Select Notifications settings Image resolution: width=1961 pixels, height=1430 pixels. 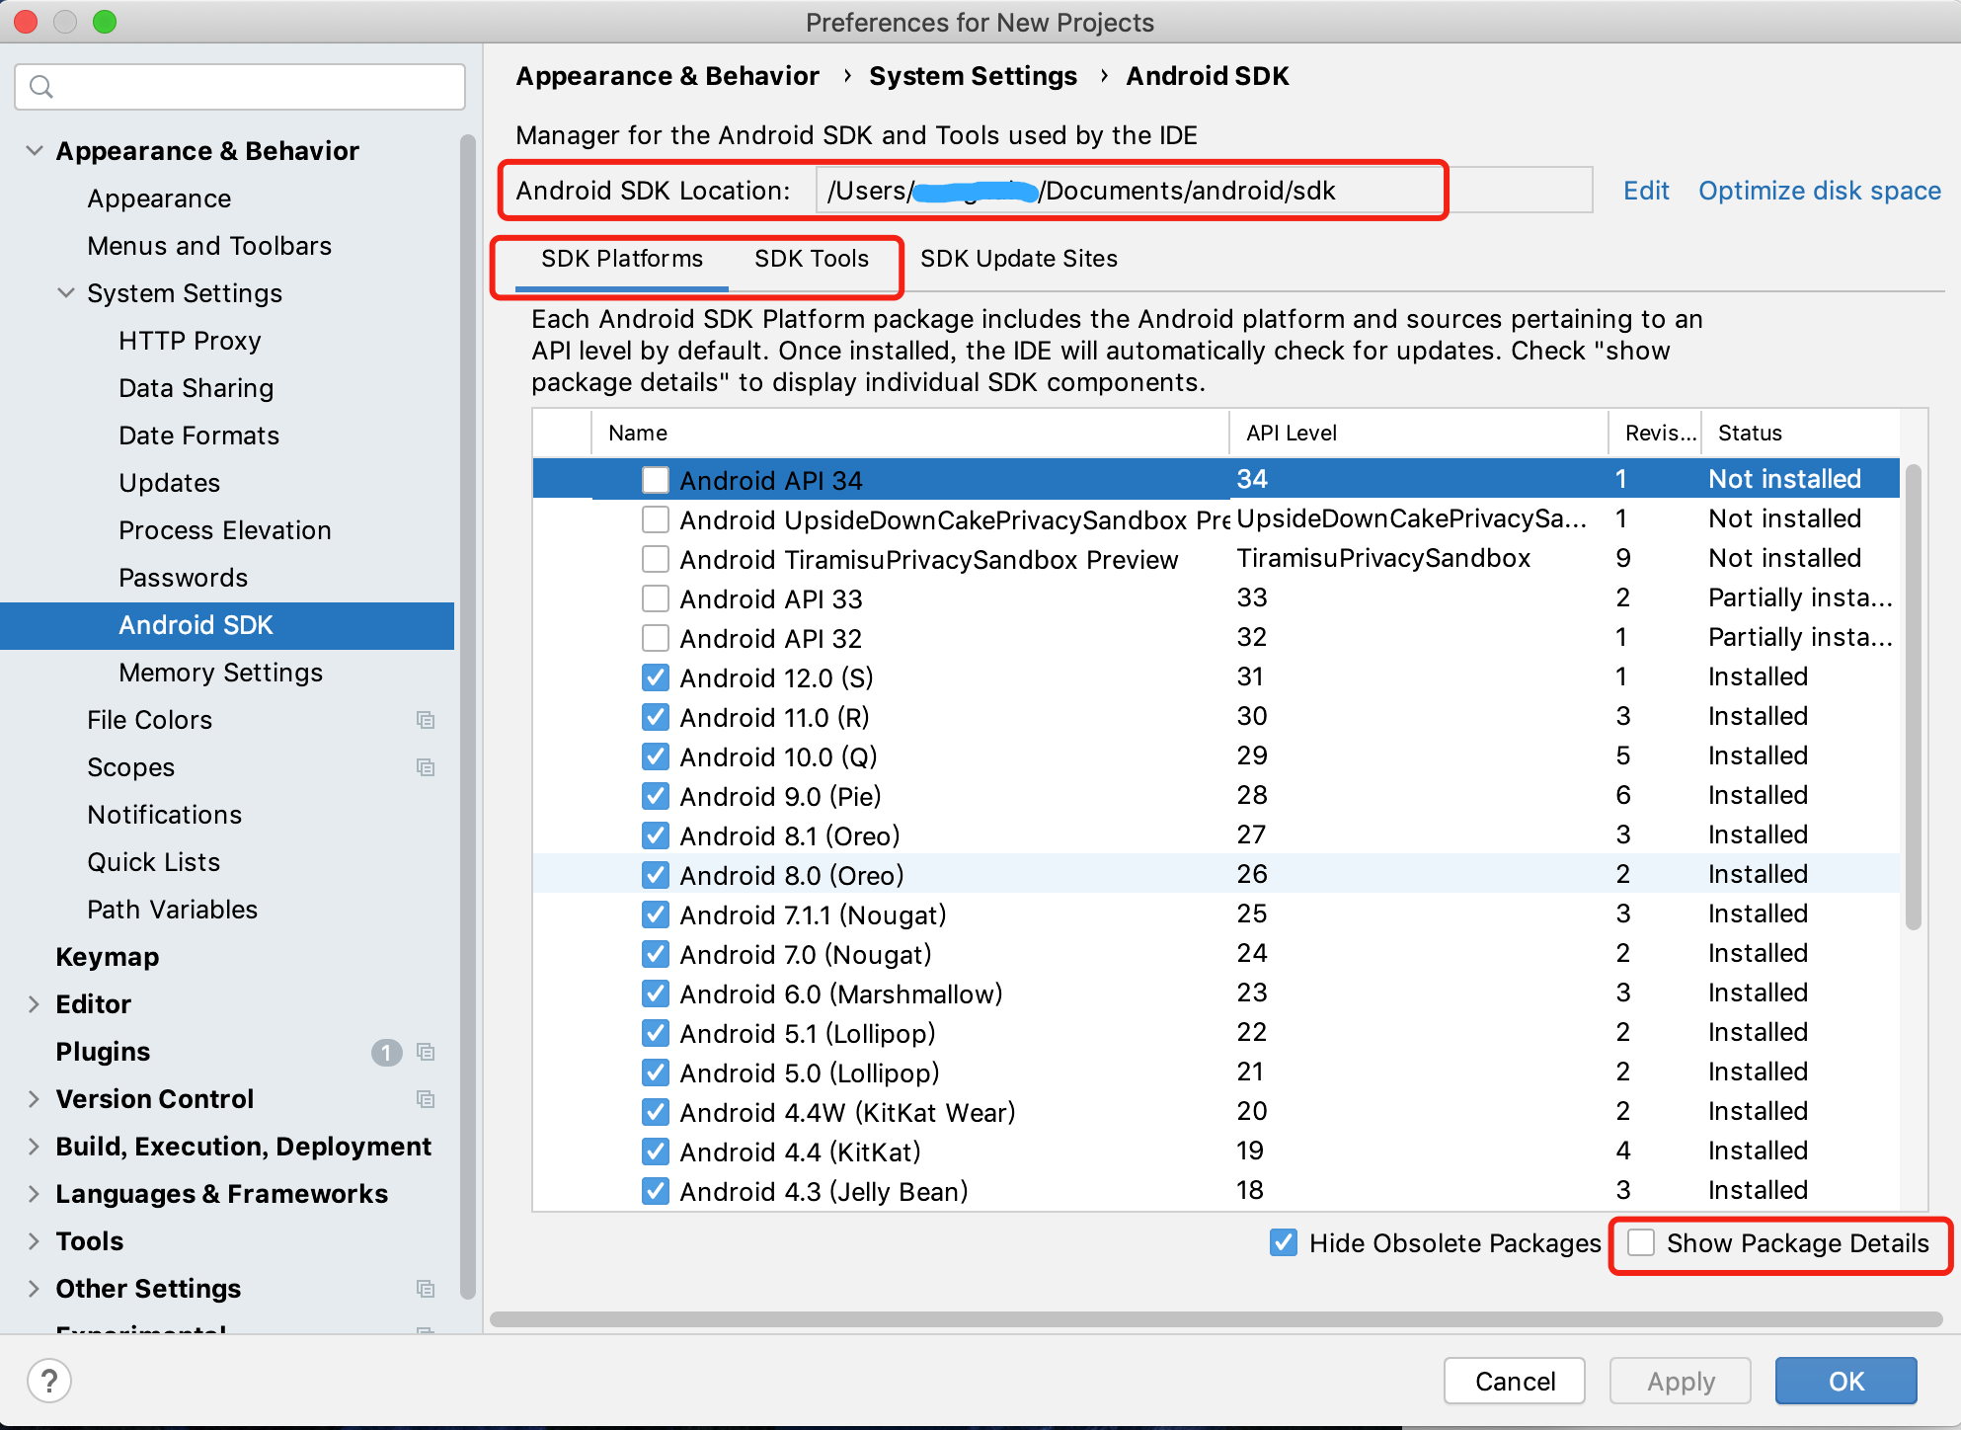[164, 815]
